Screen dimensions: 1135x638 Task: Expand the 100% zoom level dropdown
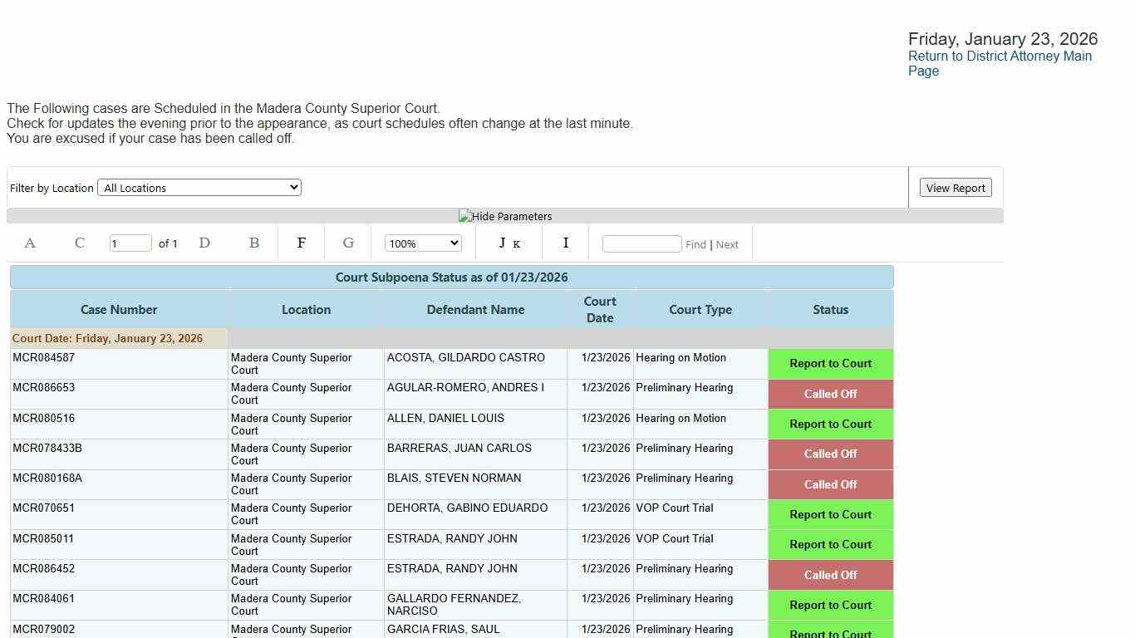(423, 243)
